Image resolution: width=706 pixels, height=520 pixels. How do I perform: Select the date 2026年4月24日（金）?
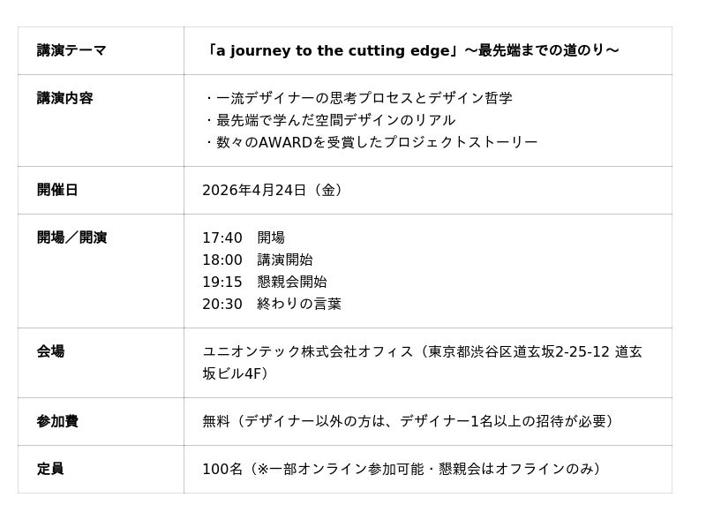274,190
